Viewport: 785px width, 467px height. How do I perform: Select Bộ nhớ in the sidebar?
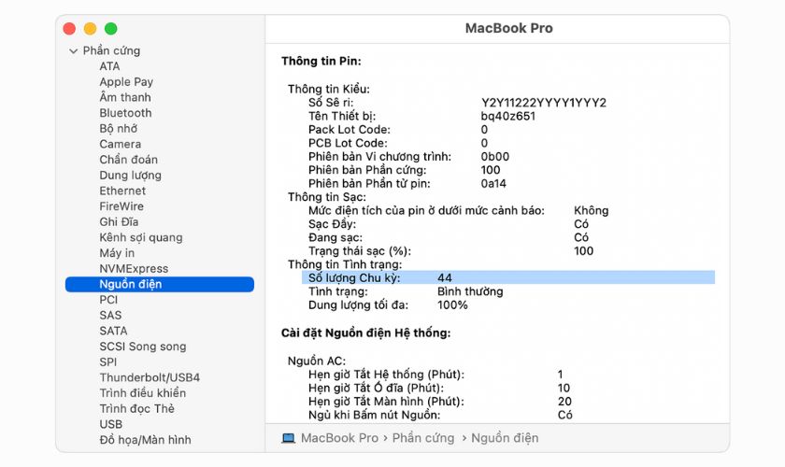(119, 128)
